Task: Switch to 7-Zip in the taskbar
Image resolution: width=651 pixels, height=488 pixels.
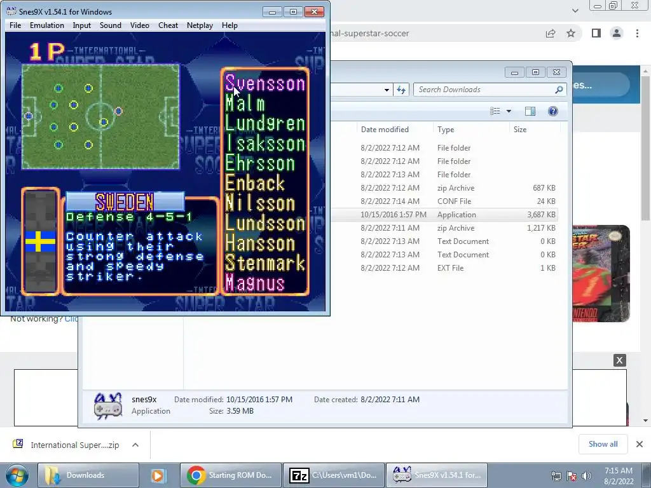Action: (x=333, y=475)
